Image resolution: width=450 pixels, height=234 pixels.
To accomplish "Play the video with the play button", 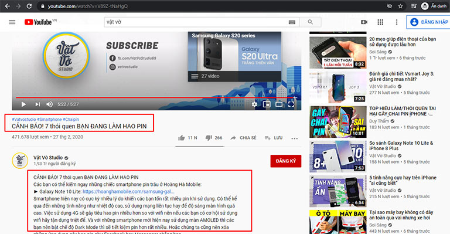I will (x=24, y=104).
